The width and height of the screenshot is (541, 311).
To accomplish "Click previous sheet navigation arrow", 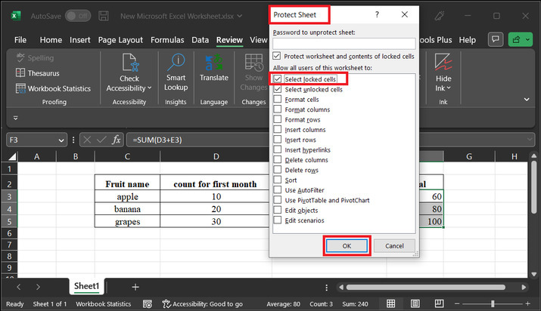I will click(x=19, y=287).
